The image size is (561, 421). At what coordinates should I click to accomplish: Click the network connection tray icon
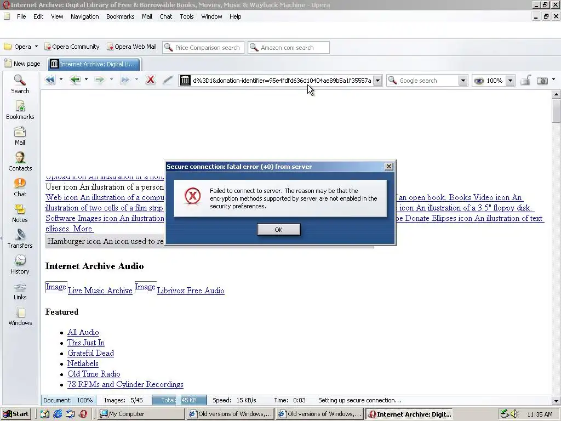(x=505, y=414)
